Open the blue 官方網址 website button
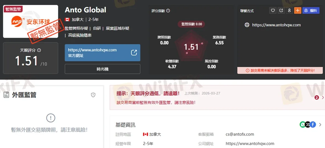The image size is (325, 148). tap(102, 53)
